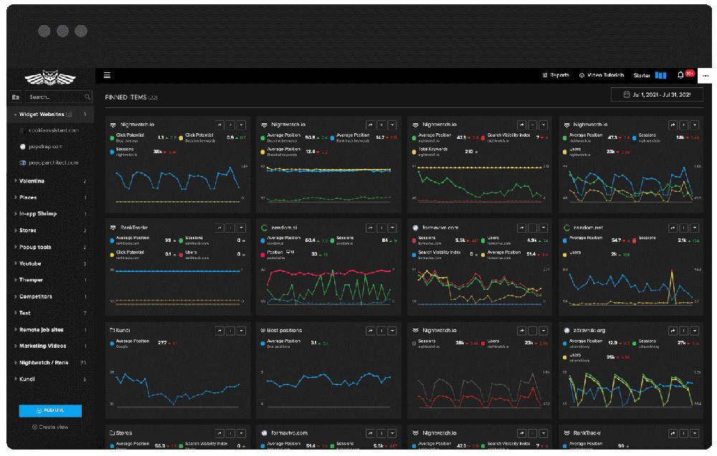717x456 pixels.
Task: Click the edit icon next to Widget Websites
Action: click(x=69, y=114)
